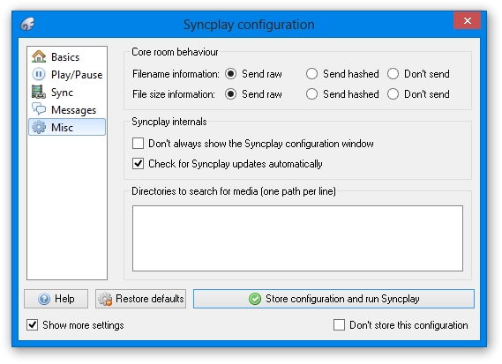502x364 pixels.
Task: Select the Play/Pause pause icon
Action: (x=39, y=75)
